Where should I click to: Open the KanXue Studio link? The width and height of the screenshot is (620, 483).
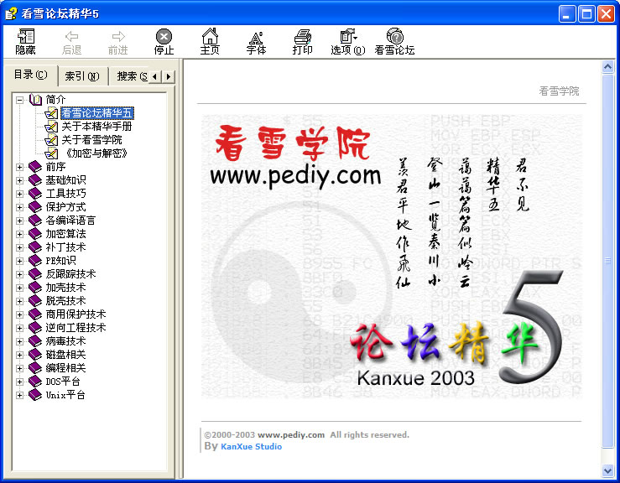tap(251, 447)
